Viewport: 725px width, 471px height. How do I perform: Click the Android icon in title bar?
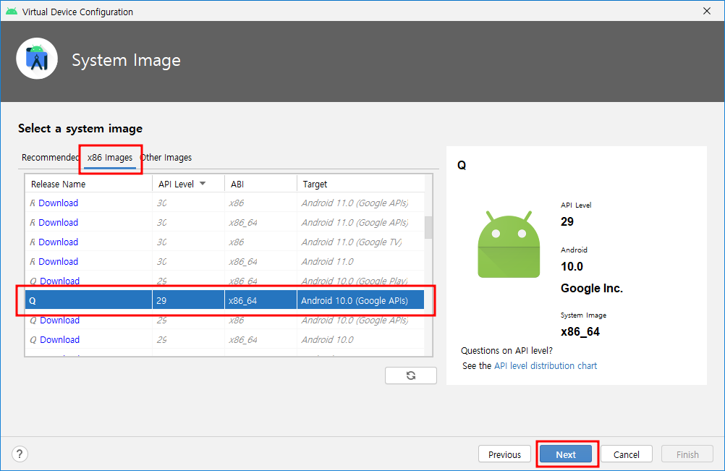(x=11, y=12)
